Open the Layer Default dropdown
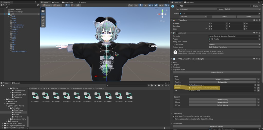The image size is (263, 130). click(242, 9)
